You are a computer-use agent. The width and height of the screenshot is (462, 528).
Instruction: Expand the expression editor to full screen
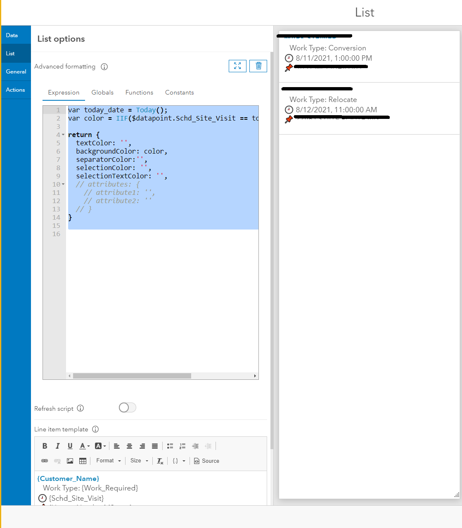(x=237, y=66)
